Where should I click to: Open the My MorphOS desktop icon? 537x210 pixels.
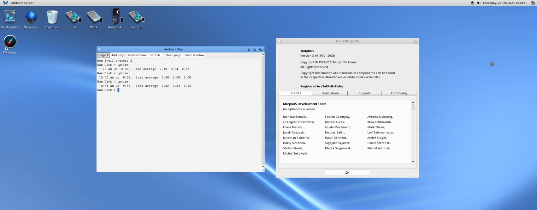[x=10, y=19]
